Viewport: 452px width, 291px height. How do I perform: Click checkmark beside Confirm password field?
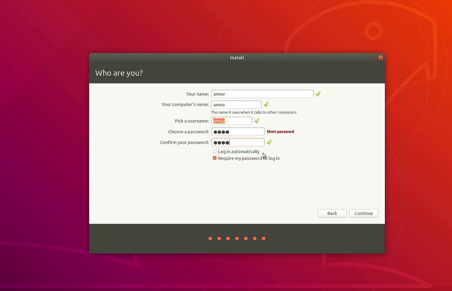pyautogui.click(x=269, y=142)
